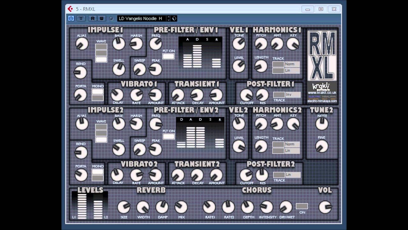The width and height of the screenshot is (408, 230).
Task: Click the Post-Filter1 CUTOFF knob
Action: coord(246,95)
